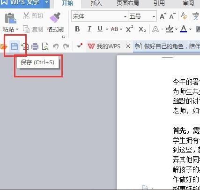
Task: Open font color dropdown arrow
Action: pyautogui.click(x=190, y=29)
